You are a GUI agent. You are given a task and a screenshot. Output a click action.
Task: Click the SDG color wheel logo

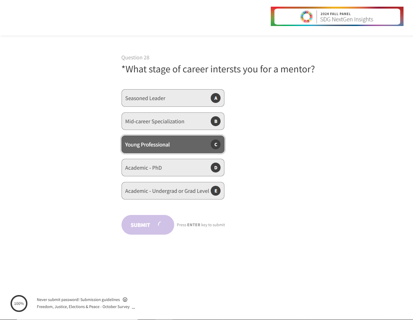tap(306, 17)
